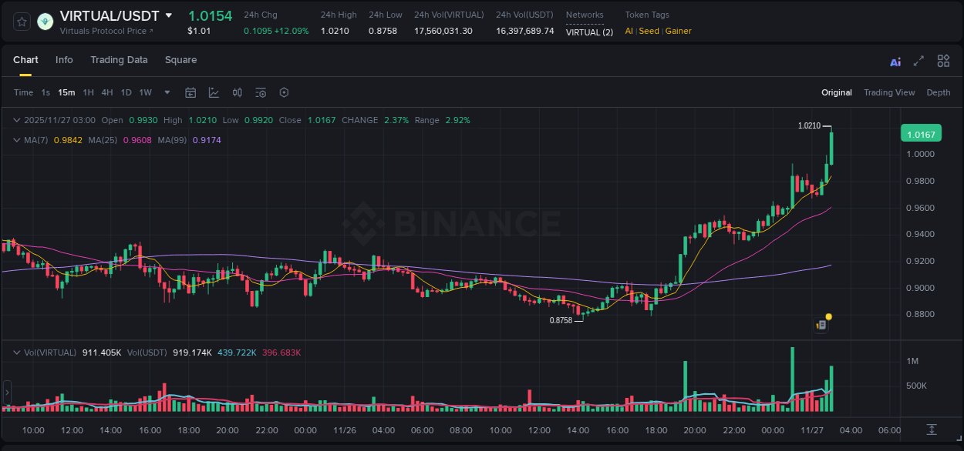Select the 4H timeframe
The height and width of the screenshot is (451, 964).
[x=106, y=92]
